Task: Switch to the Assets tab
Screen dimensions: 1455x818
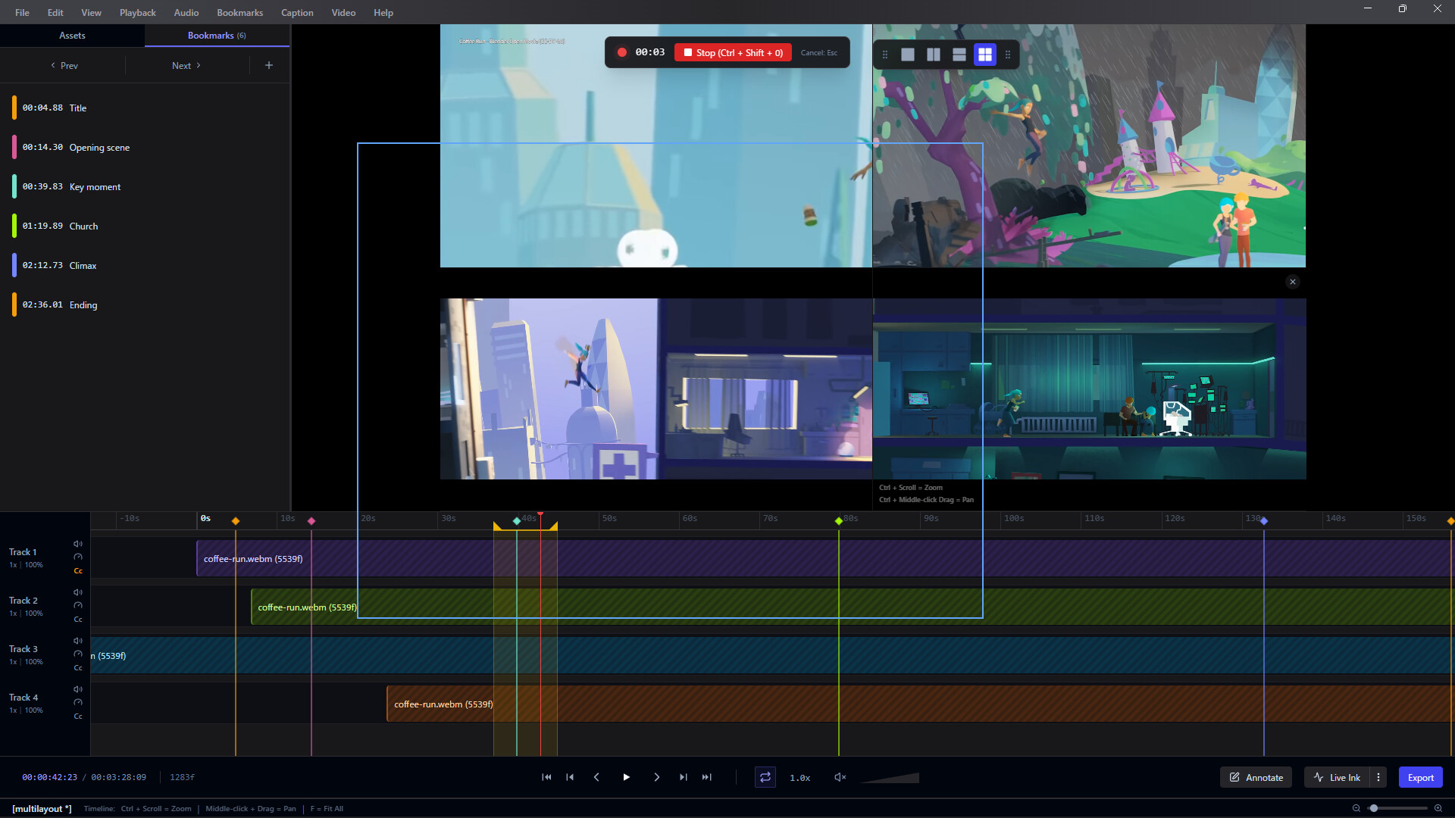Action: (x=72, y=35)
